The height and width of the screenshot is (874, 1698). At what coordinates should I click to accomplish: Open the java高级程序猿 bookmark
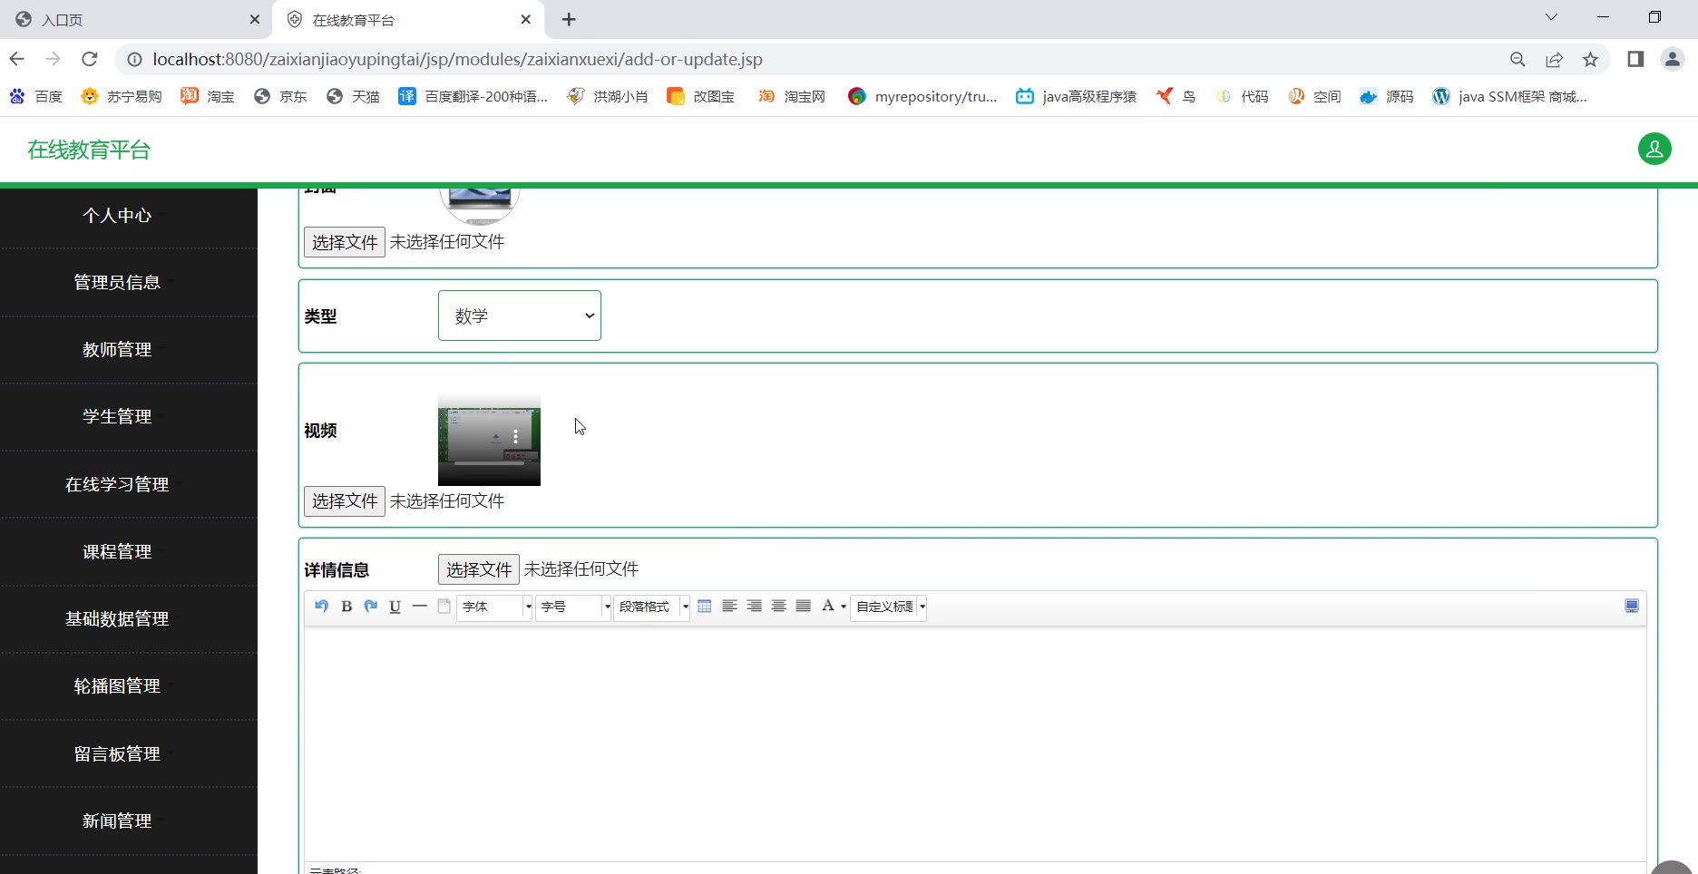pyautogui.click(x=1076, y=96)
